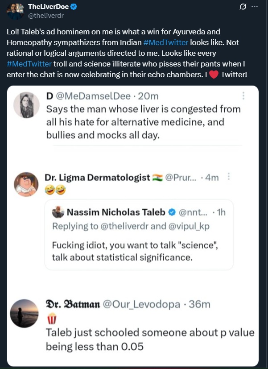Click the laughing emojis in Dr. Ligma reply

coord(54,191)
